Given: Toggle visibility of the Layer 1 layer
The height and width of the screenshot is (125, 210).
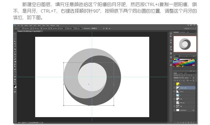Looking at the screenshot, I should coord(174,92).
